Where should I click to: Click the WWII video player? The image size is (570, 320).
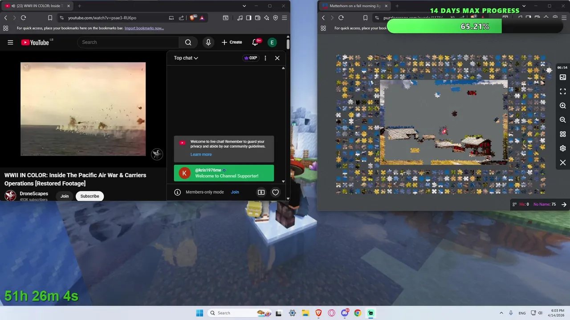click(x=83, y=109)
